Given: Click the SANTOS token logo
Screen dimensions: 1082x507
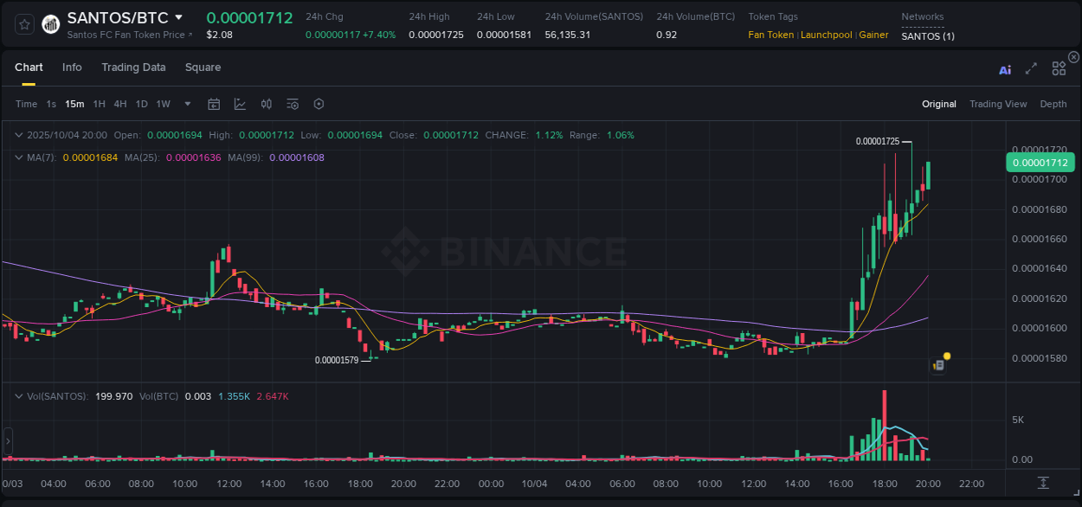Looking at the screenshot, I should (50, 23).
